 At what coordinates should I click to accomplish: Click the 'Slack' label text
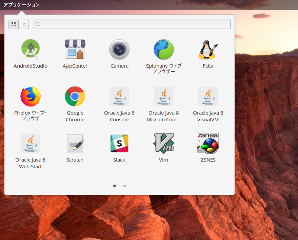click(x=119, y=160)
